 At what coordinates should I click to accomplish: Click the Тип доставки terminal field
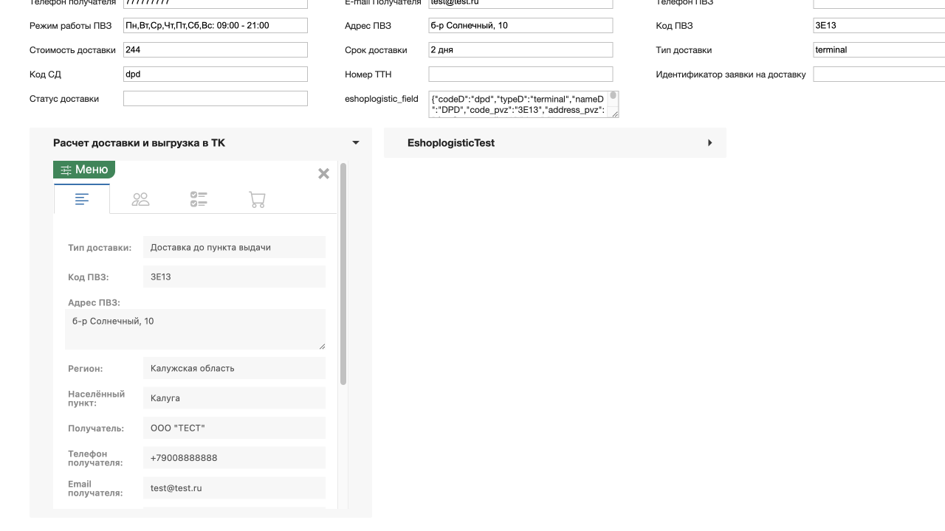[x=879, y=50]
